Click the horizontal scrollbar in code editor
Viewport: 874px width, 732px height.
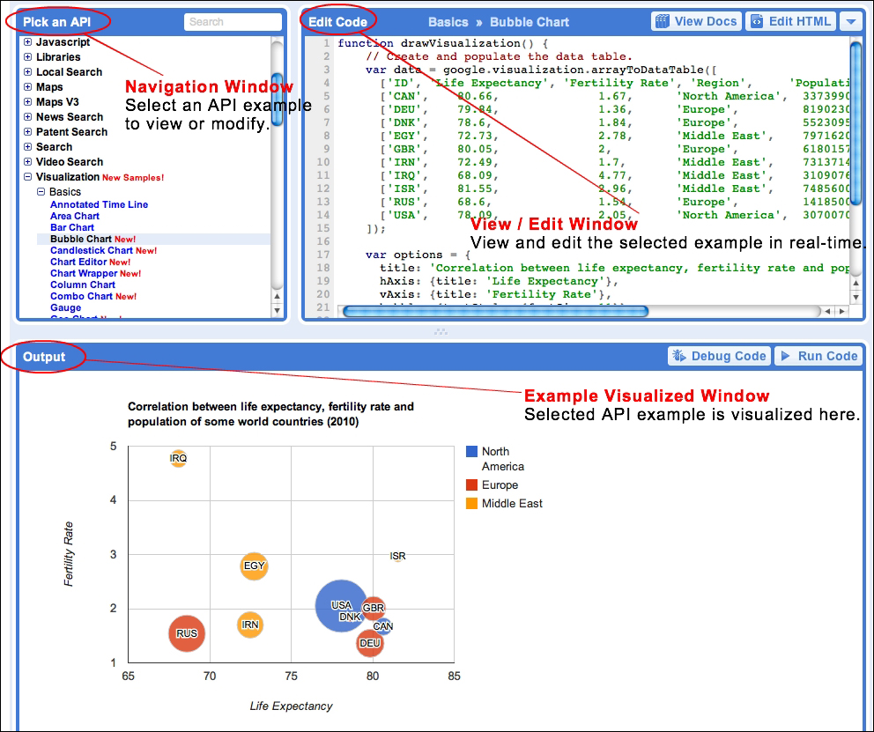tap(493, 311)
